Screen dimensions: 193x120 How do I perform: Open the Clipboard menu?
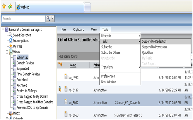tap(79, 29)
